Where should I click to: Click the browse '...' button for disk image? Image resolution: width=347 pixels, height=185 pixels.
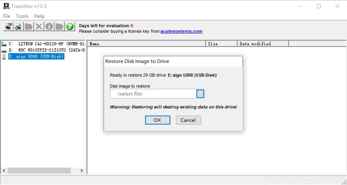click(x=200, y=94)
